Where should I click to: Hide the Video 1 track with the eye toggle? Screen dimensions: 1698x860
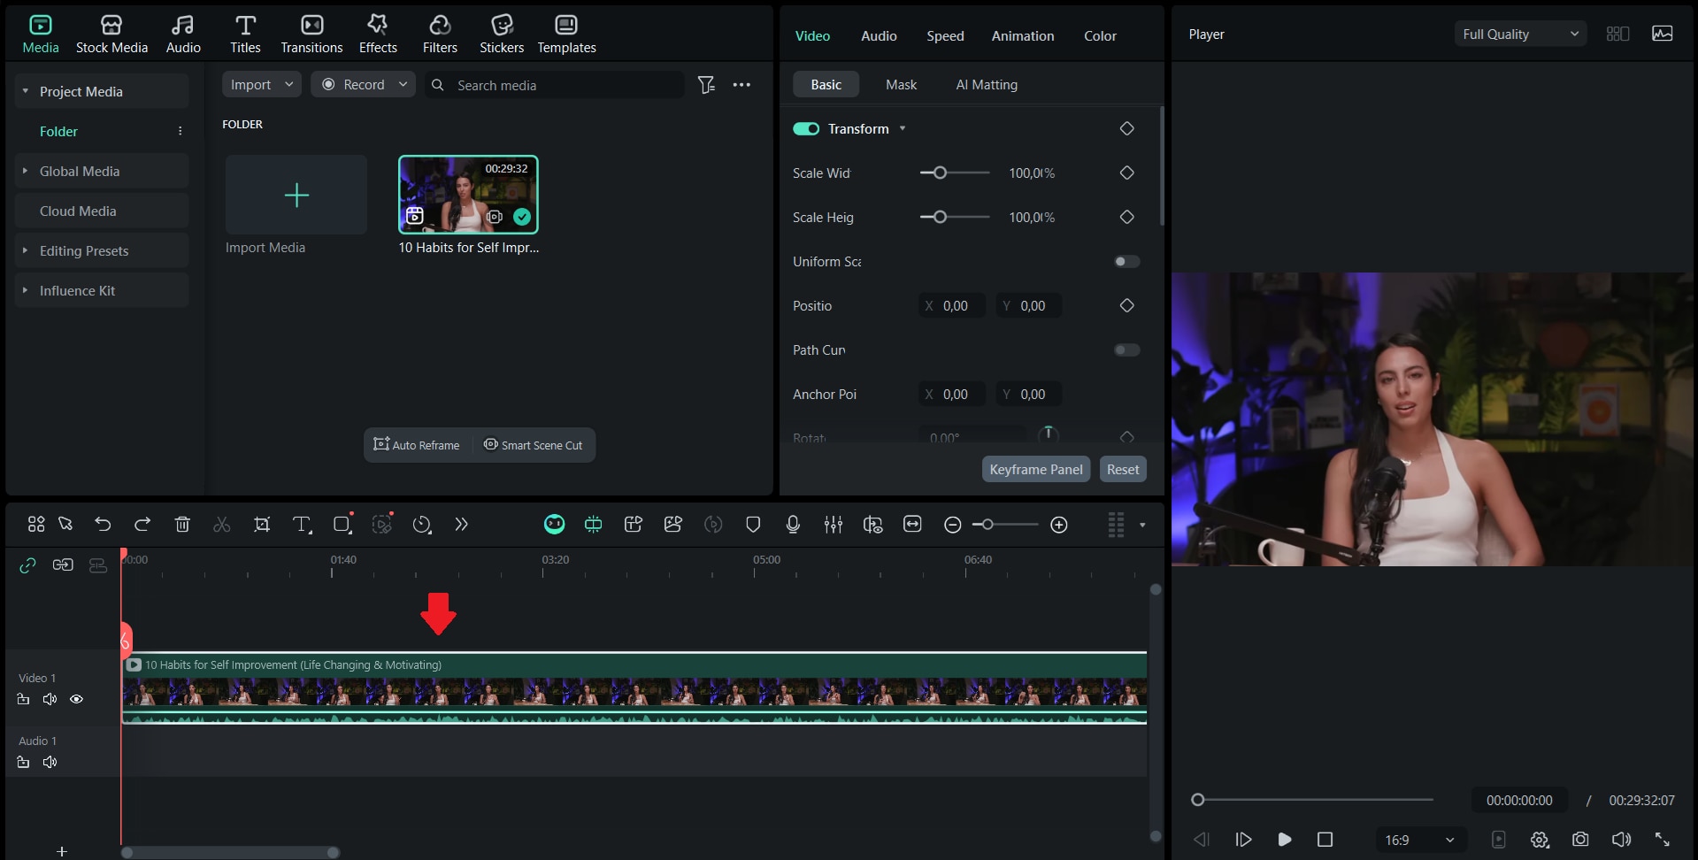[x=76, y=699]
